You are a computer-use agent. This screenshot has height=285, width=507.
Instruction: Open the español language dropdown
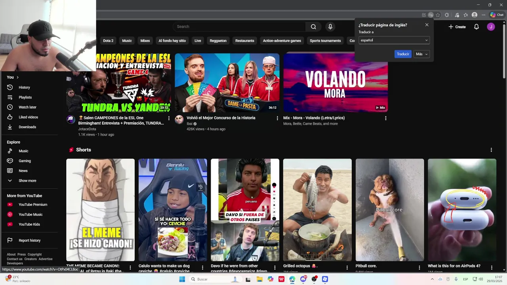click(x=394, y=40)
